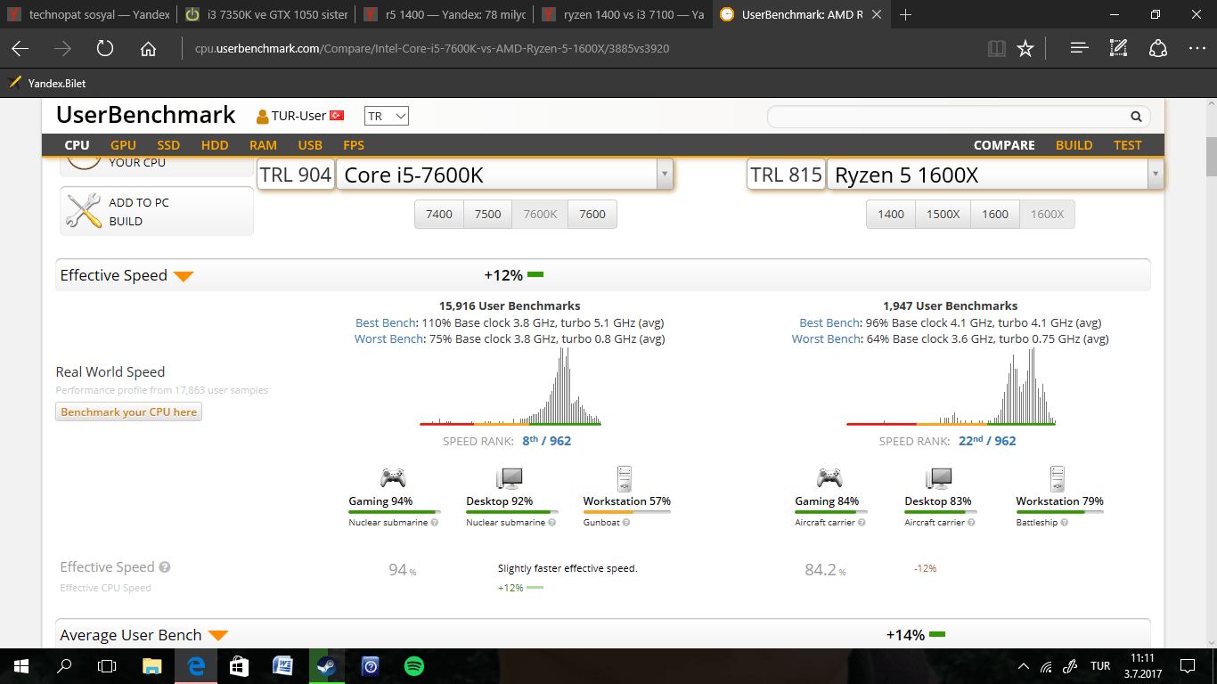1217x684 pixels.
Task: Open Make a Web Note icon
Action: pos(1119,48)
